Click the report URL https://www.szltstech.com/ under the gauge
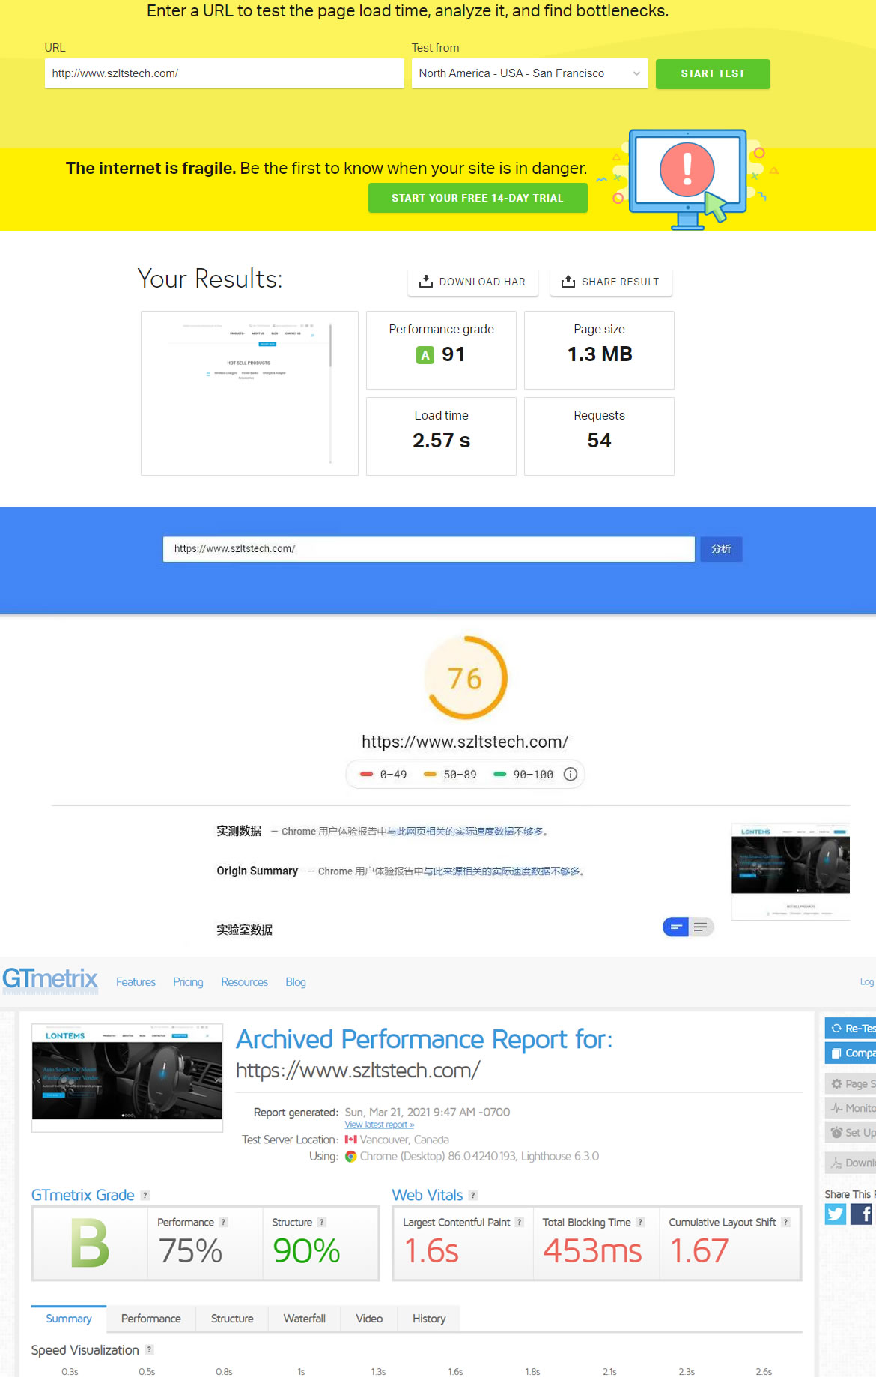This screenshot has width=876, height=1377. pyautogui.click(x=465, y=742)
